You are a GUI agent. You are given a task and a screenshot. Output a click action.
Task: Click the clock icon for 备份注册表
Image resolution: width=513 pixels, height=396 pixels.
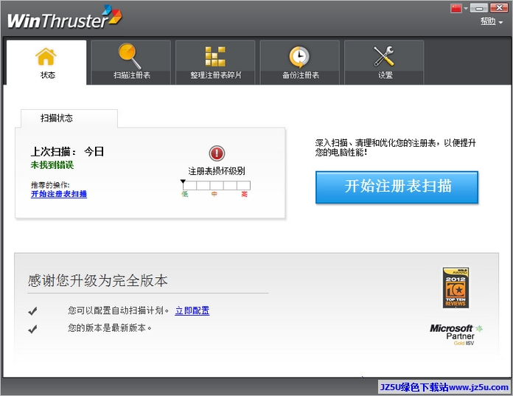pyautogui.click(x=299, y=57)
